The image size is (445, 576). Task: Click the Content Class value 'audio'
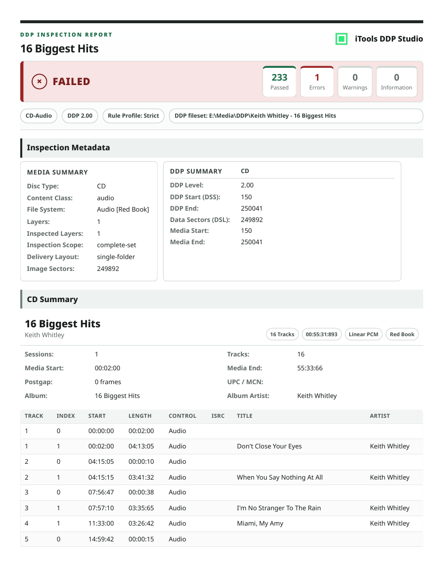click(105, 198)
